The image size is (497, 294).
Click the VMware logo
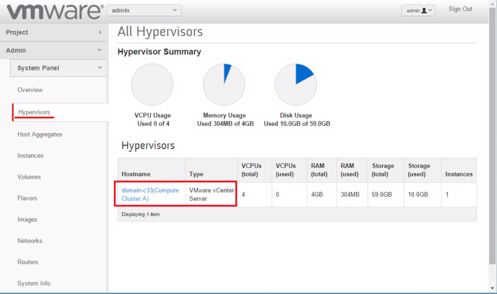click(55, 11)
